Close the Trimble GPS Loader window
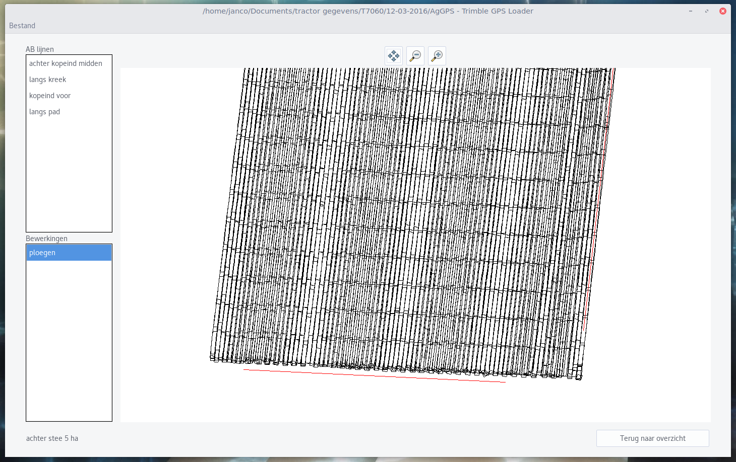This screenshot has height=462, width=736. pos(722,11)
